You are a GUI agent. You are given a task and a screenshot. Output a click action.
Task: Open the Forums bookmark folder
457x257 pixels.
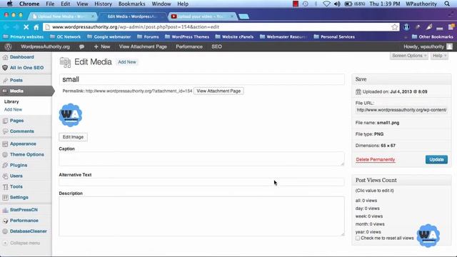point(148,36)
